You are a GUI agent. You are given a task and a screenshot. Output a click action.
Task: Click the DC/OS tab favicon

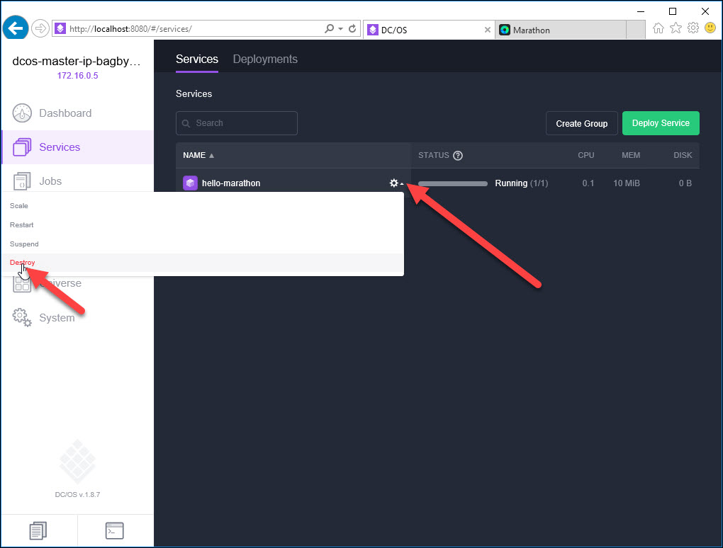[373, 30]
